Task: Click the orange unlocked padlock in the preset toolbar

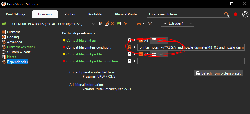Action: coord(139,23)
